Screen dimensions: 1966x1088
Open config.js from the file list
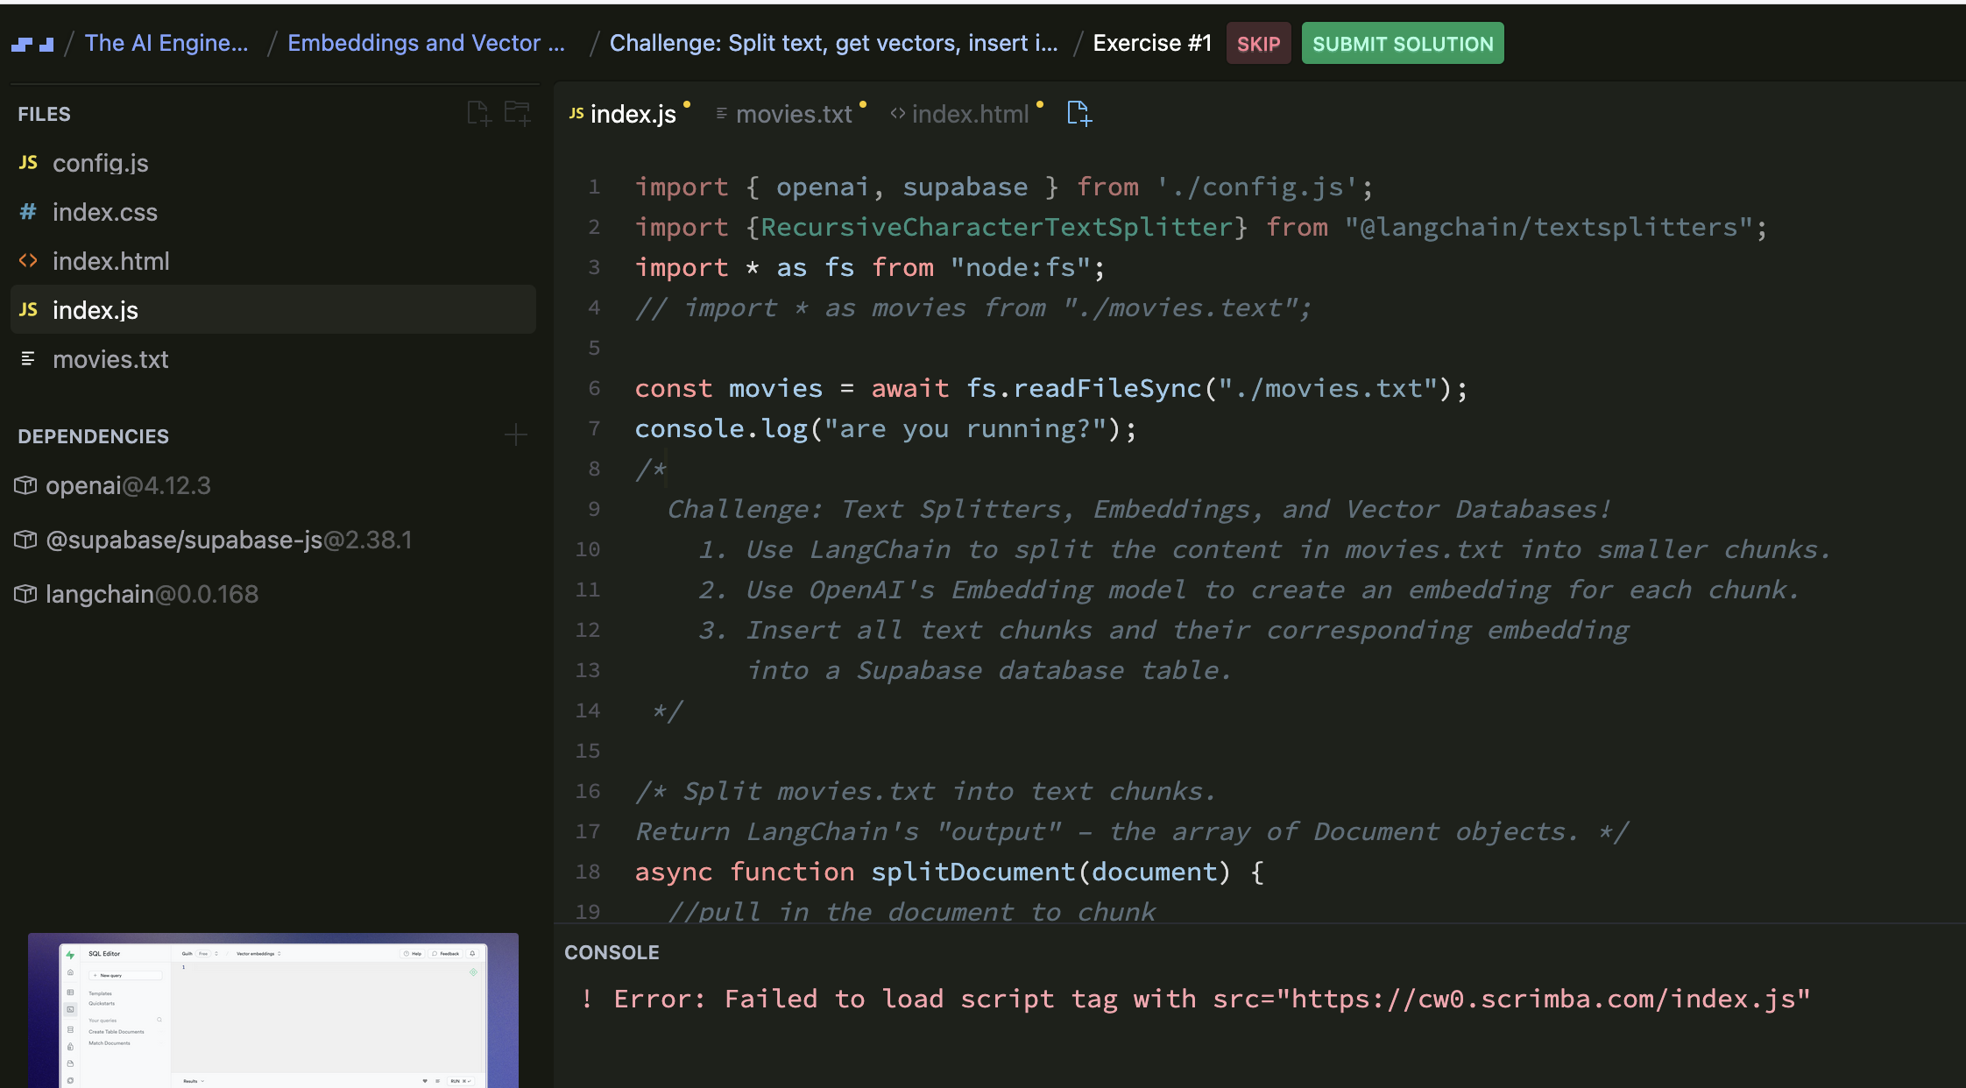pyautogui.click(x=100, y=163)
